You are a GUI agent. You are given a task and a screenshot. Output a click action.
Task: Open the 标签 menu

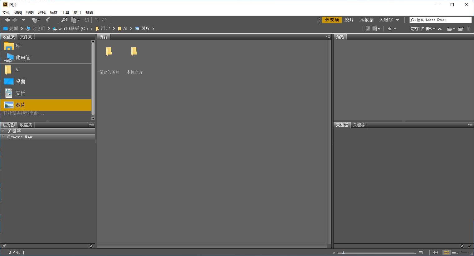[x=54, y=12]
